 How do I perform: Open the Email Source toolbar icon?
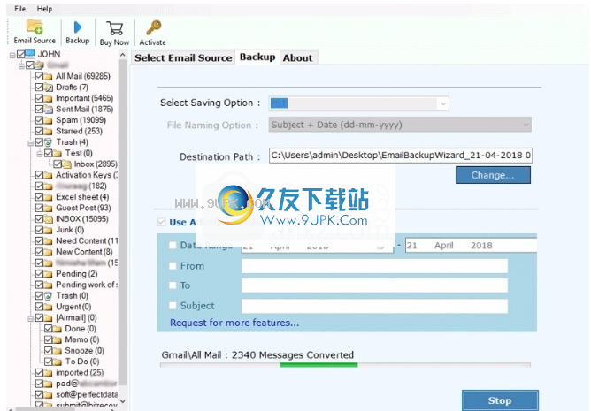(35, 27)
